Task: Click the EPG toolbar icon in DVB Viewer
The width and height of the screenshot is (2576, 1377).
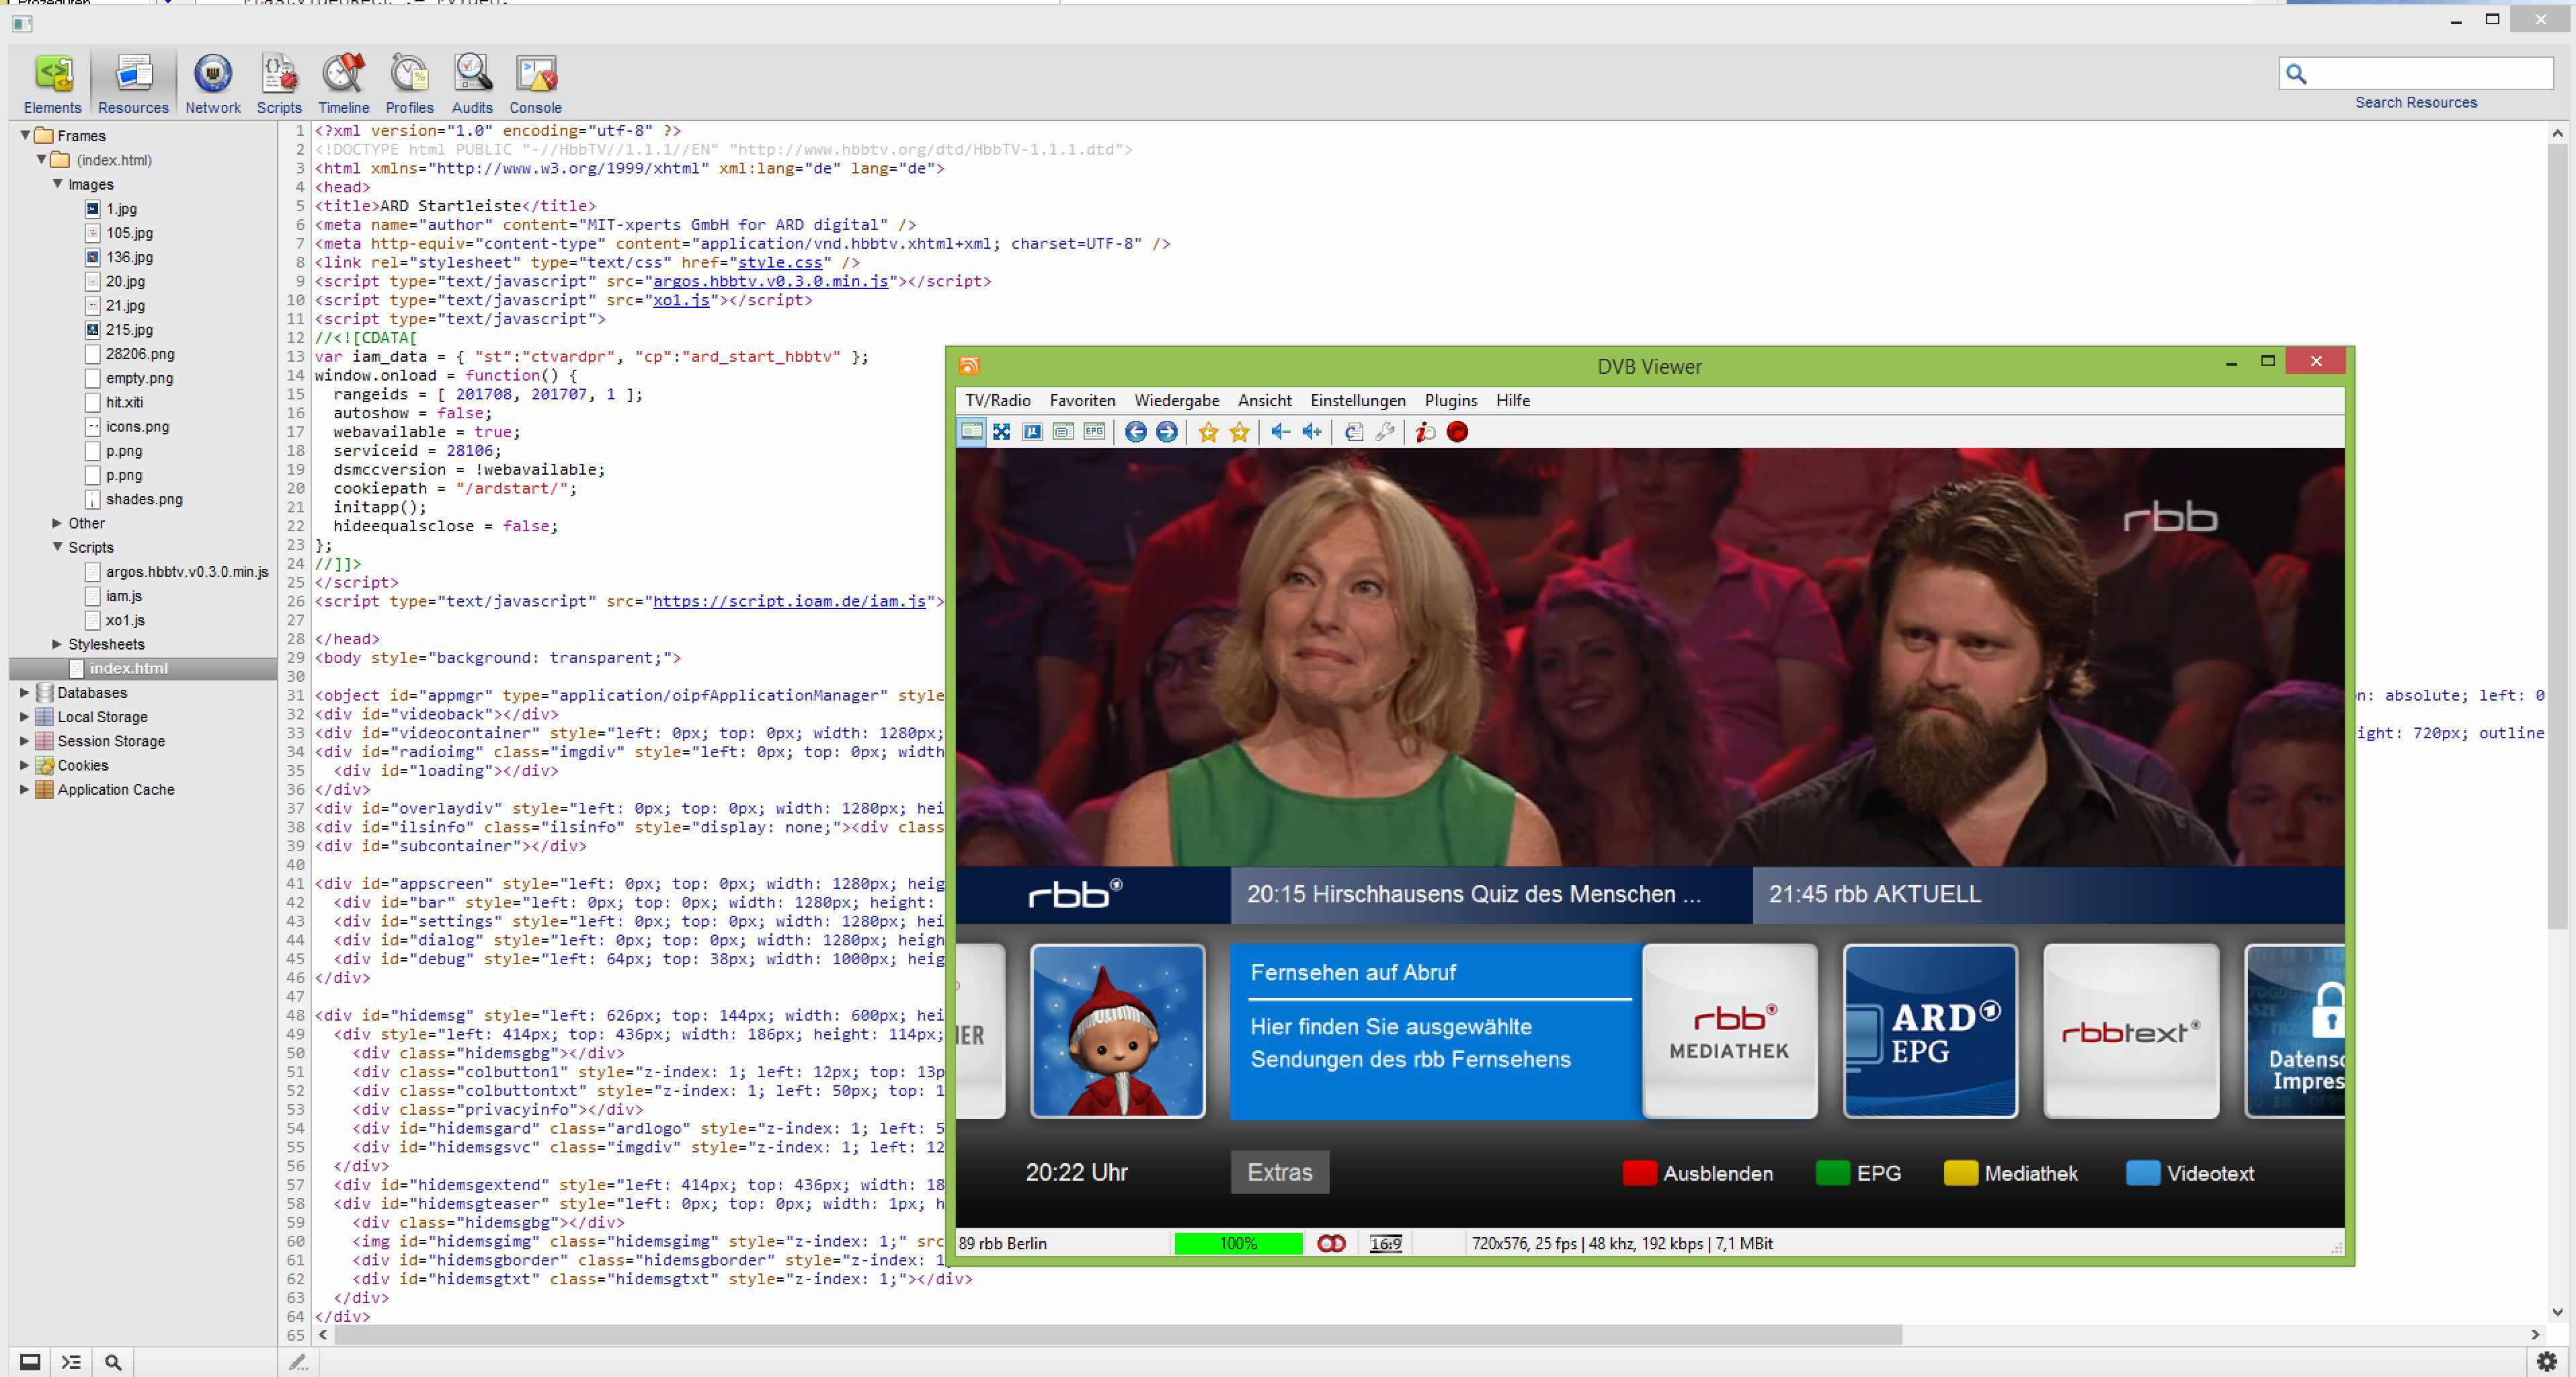Action: [x=1095, y=432]
